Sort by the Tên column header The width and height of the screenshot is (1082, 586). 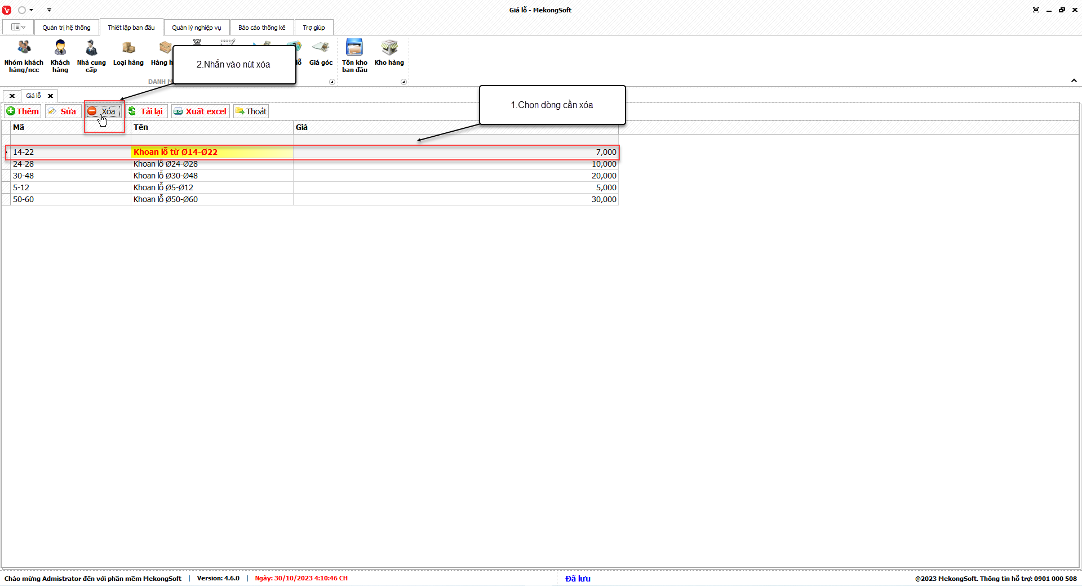(212, 127)
